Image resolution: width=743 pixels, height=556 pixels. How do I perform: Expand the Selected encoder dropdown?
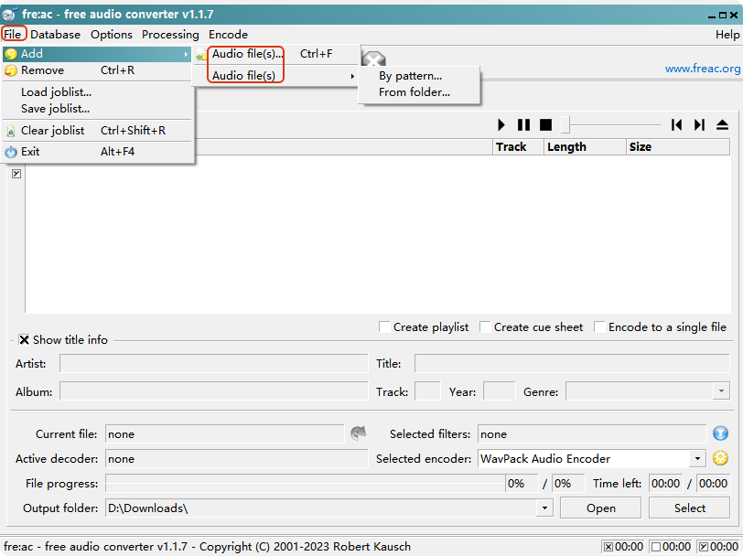pyautogui.click(x=697, y=459)
